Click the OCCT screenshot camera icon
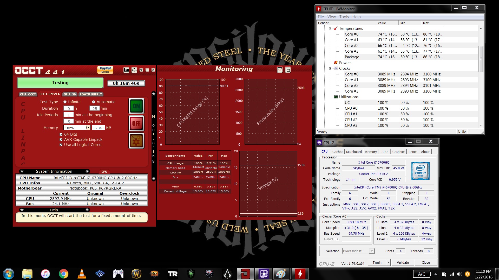The image size is (499, 280). [x=126, y=70]
